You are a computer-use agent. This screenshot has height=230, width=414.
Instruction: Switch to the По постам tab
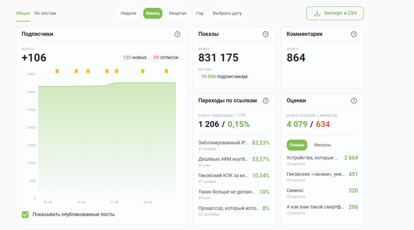tap(45, 13)
